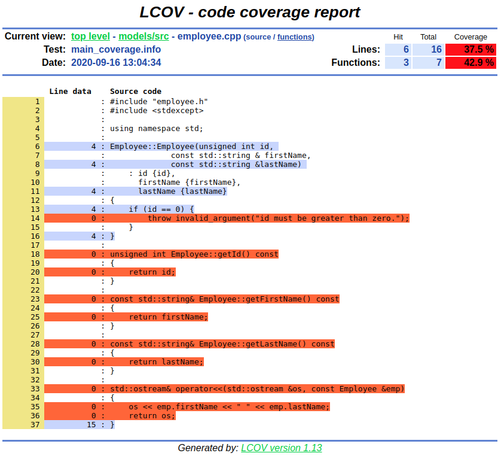This screenshot has height=456, width=501.
Task: Click line 'const std::string & firstName,'
Action: [x=240, y=156]
